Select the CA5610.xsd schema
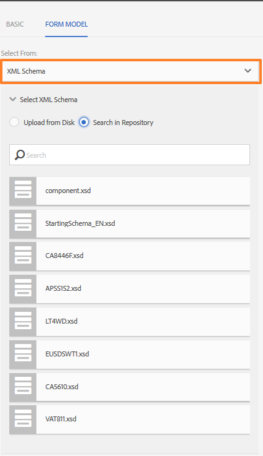263x456 pixels. pos(130,387)
